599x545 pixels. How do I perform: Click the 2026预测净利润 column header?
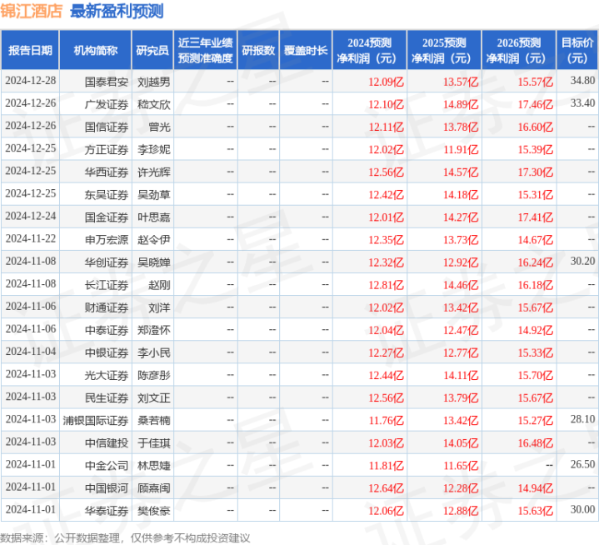(x=519, y=51)
